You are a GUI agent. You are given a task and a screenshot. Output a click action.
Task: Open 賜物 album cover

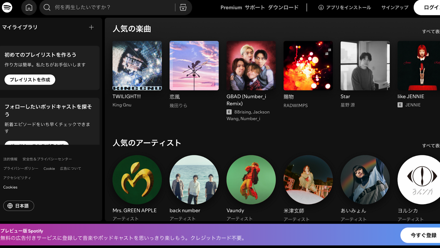308,66
